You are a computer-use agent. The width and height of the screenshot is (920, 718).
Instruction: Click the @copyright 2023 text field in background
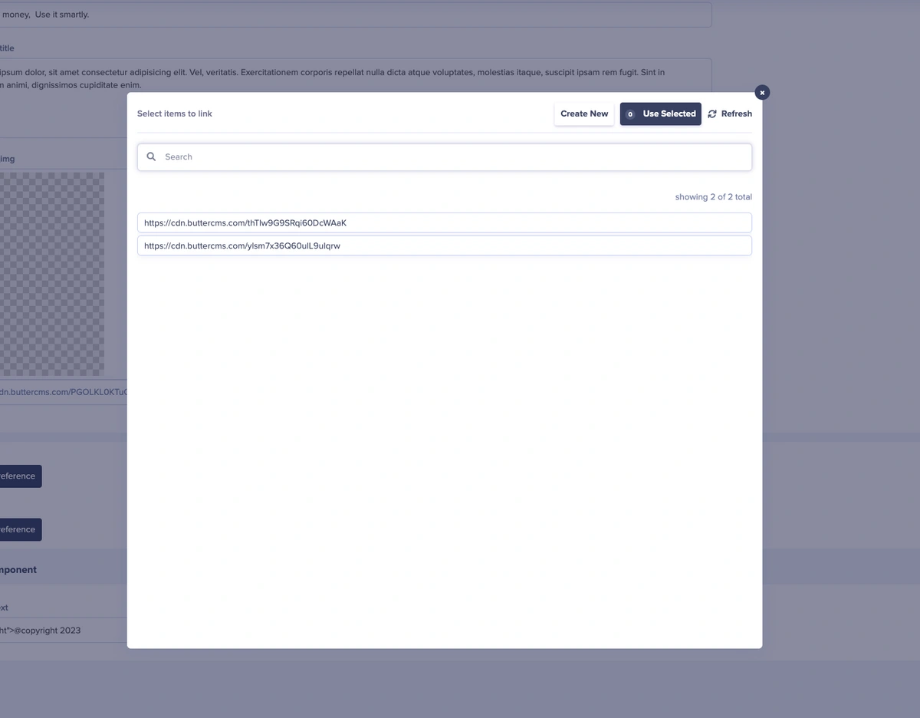[x=63, y=631]
